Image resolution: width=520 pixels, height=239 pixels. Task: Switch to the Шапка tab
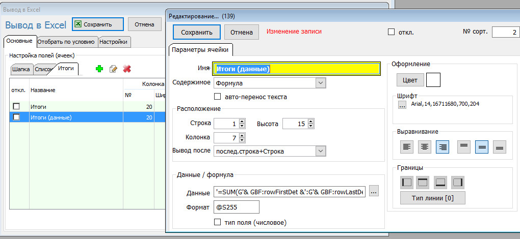point(21,69)
